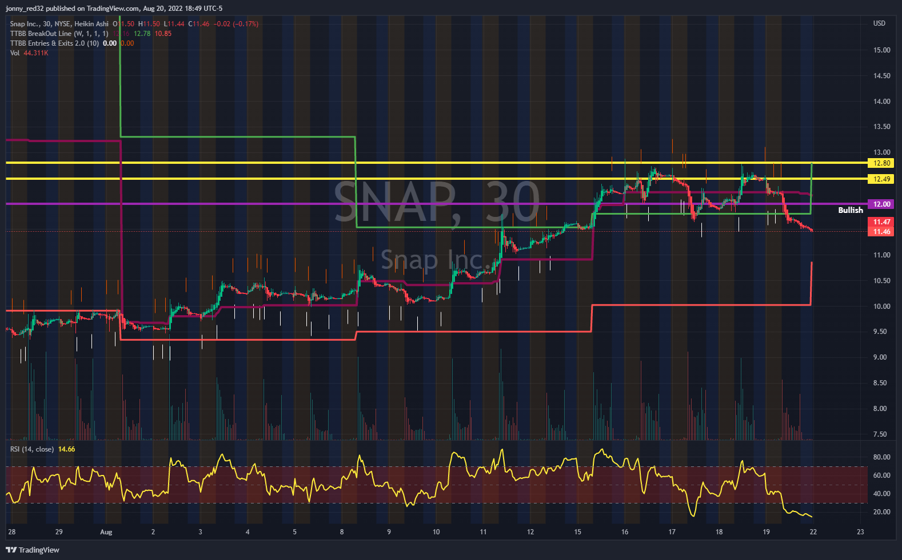Click the '7.50' price axis level
Screen dimensions: 902x560
[880, 434]
